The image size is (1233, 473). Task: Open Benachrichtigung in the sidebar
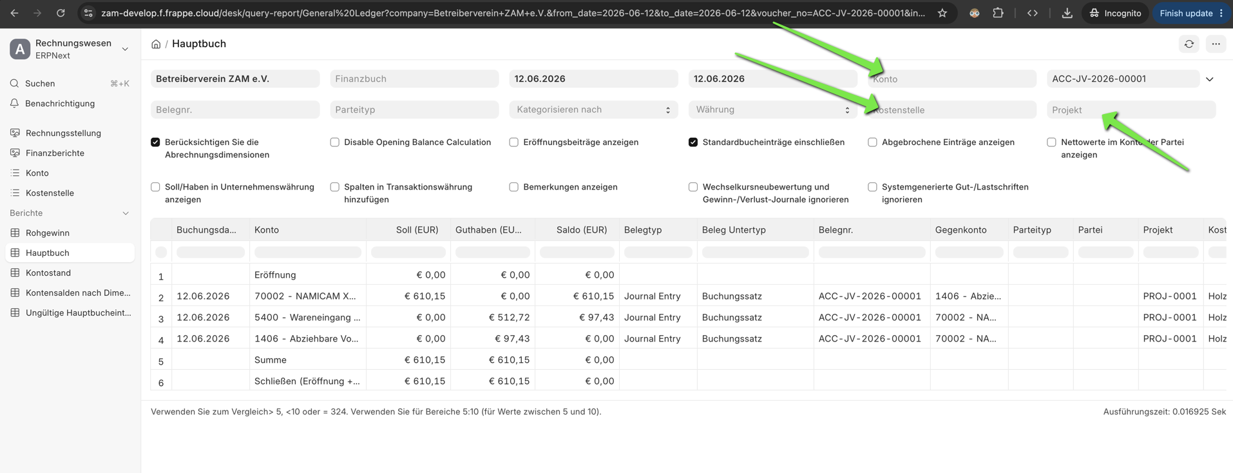tap(70, 103)
